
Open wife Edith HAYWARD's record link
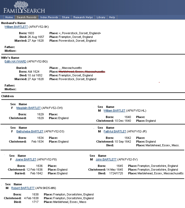(x=15, y=61)
